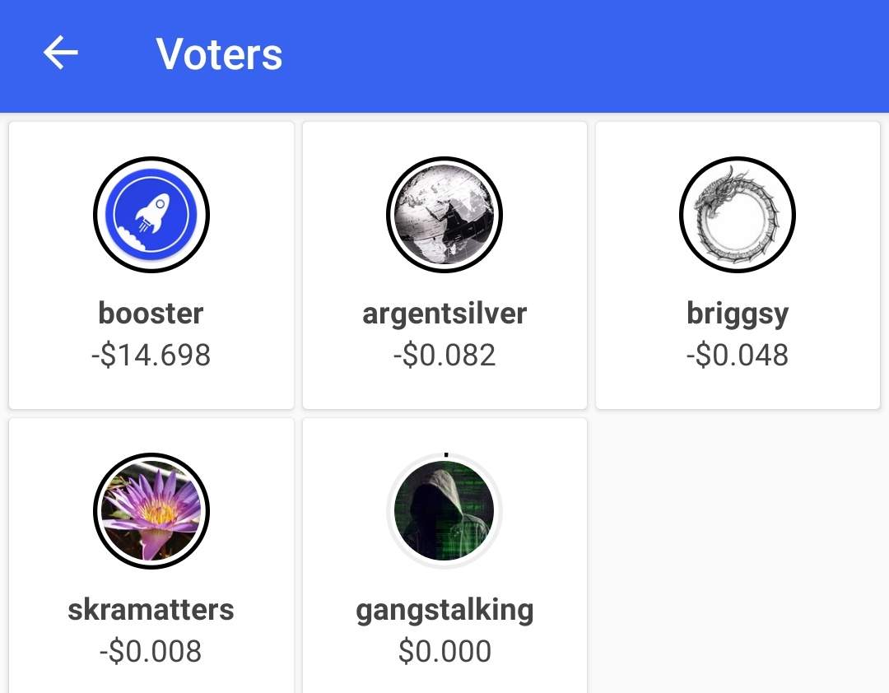Viewport: 889px width, 693px height.
Task: Click the argentsilver username
Action: point(444,314)
